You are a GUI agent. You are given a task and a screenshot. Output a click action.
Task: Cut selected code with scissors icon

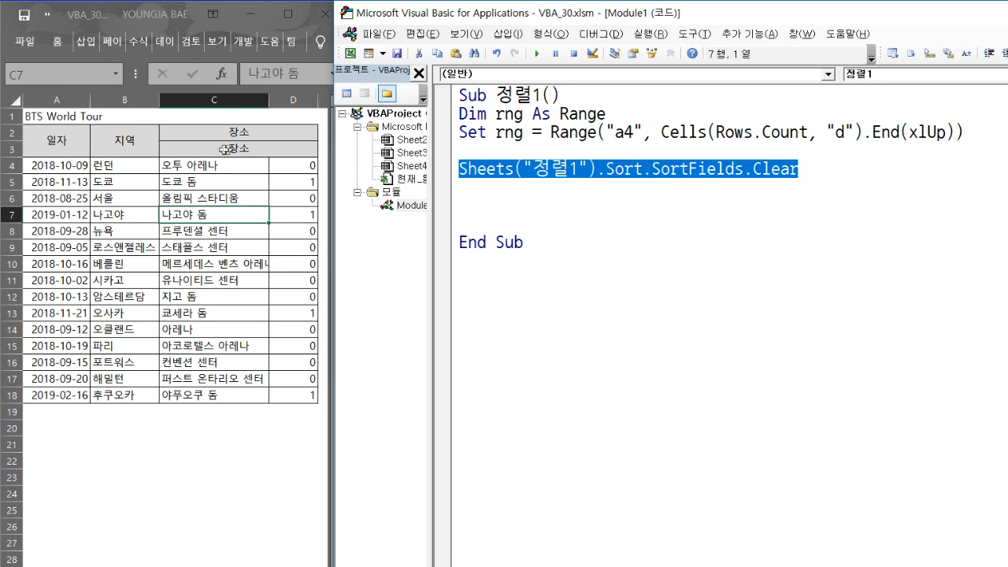pos(419,54)
